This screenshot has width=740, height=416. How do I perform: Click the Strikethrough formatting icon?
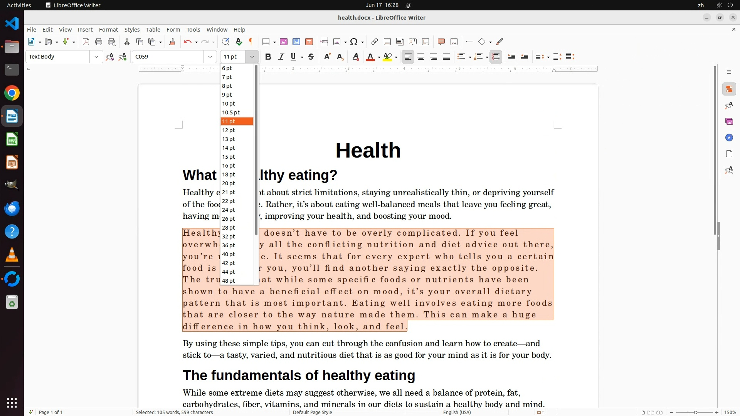point(311,57)
